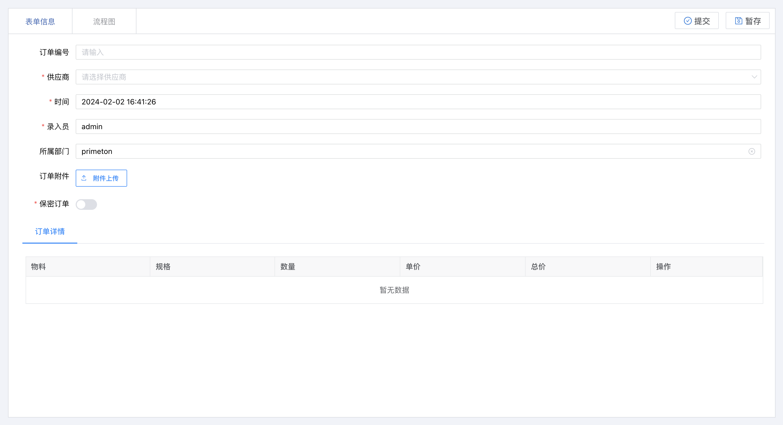Focus the 订单编号 input field

(418, 52)
